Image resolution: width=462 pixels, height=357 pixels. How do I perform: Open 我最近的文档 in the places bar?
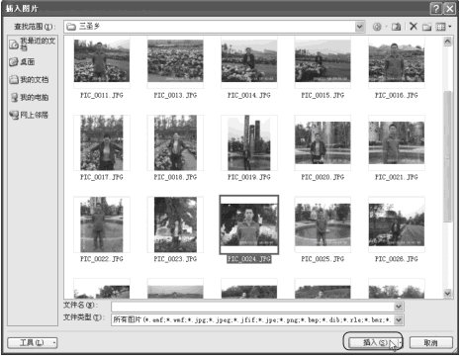[33, 44]
